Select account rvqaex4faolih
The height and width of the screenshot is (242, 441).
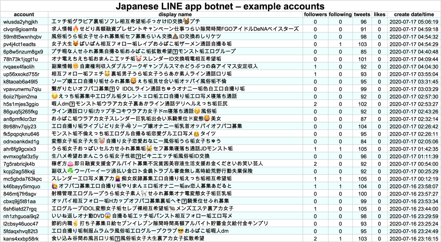point(19,66)
